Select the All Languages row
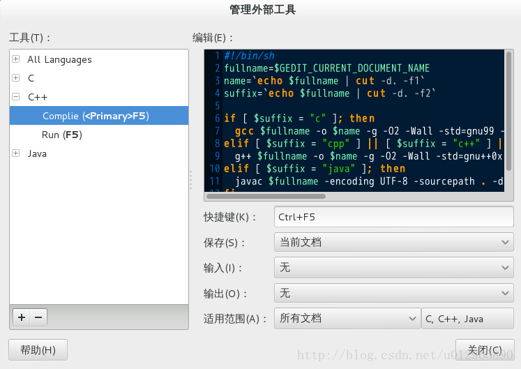Image resolution: width=521 pixels, height=369 pixels. [99, 59]
